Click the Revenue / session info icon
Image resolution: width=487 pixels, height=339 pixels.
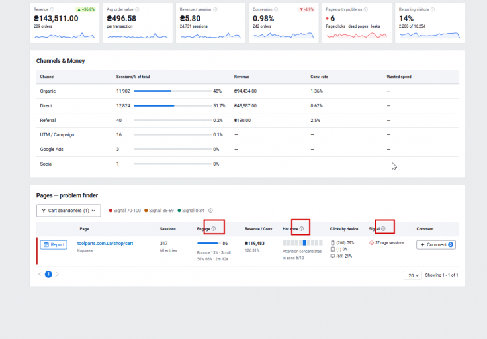point(216,9)
